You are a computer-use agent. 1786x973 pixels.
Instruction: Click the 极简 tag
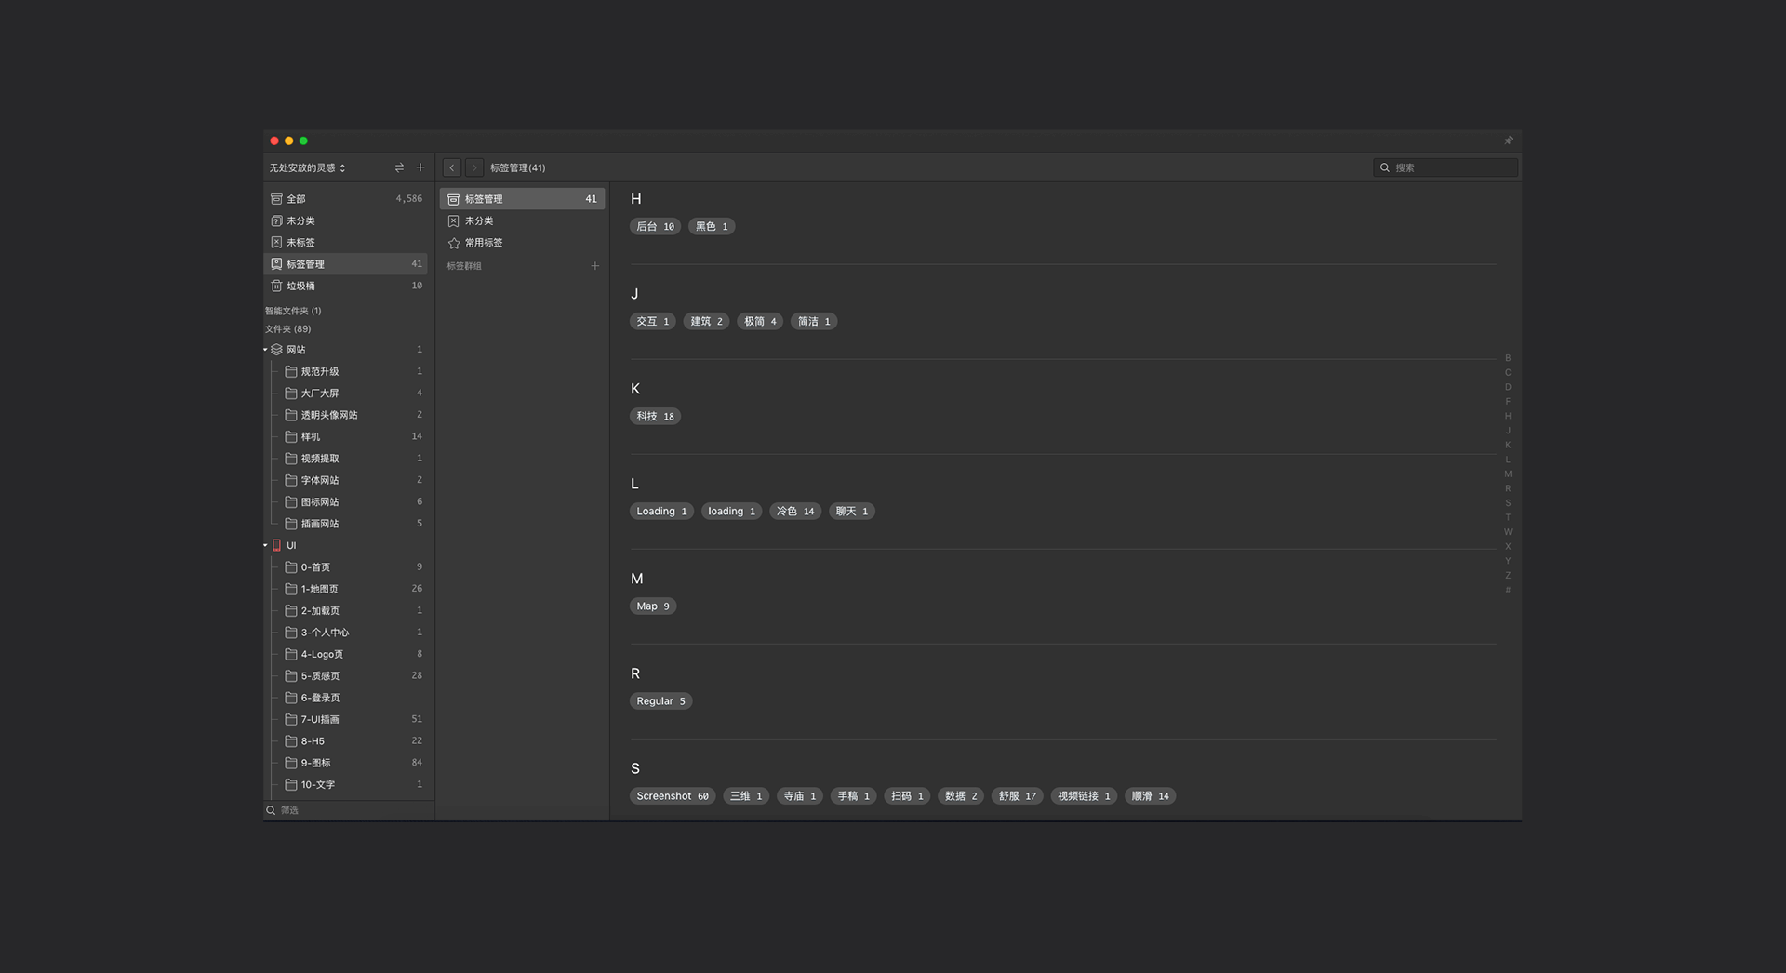[x=760, y=322]
